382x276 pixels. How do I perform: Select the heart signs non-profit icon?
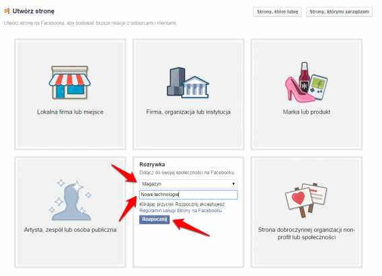306,200
